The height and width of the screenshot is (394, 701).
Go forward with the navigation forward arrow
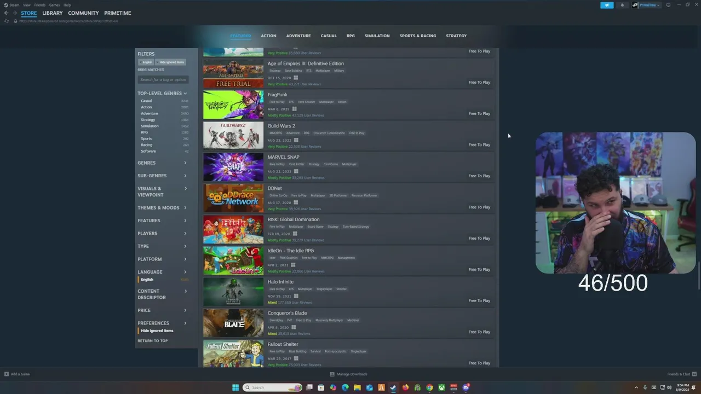coord(15,13)
